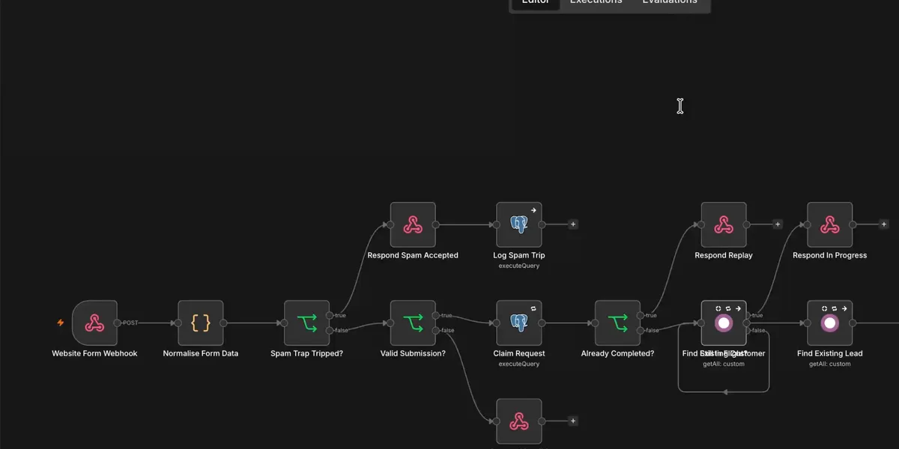Add node after Respond In Progress
The image size is (899, 449).
tap(884, 224)
